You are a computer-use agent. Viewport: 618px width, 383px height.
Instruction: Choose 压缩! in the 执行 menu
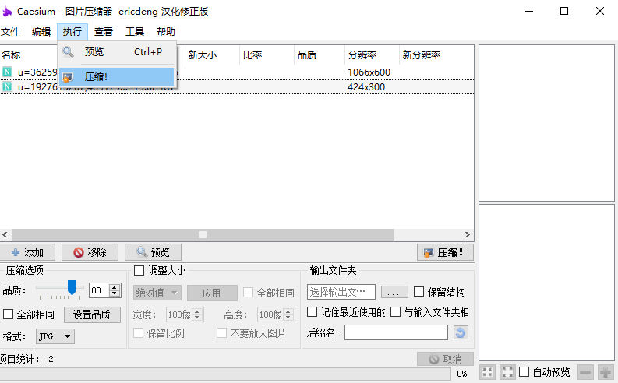[117, 77]
